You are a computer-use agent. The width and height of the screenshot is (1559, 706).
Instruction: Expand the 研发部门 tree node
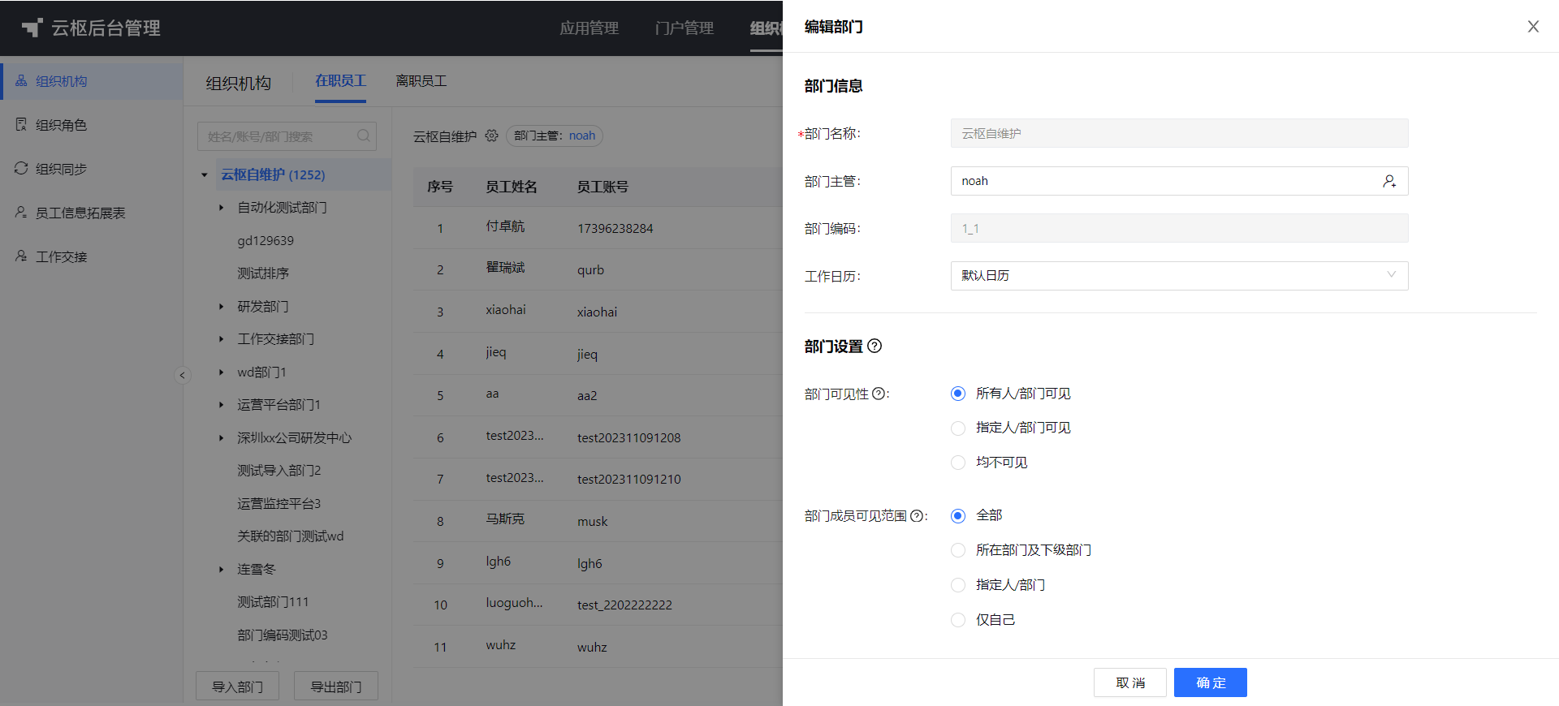coord(221,306)
